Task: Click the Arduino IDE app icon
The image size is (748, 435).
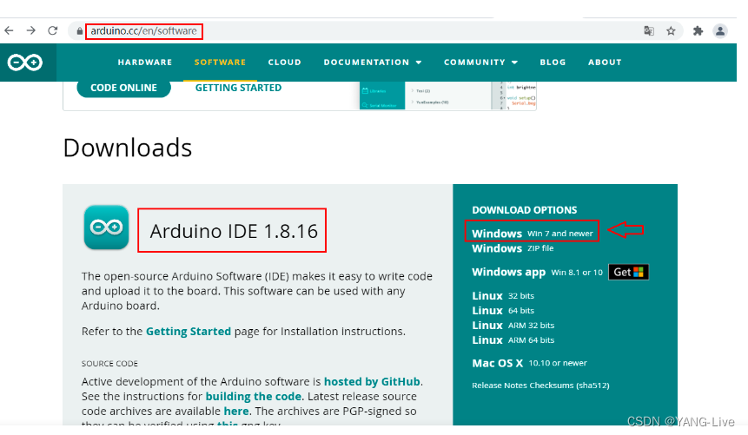Action: tap(106, 227)
